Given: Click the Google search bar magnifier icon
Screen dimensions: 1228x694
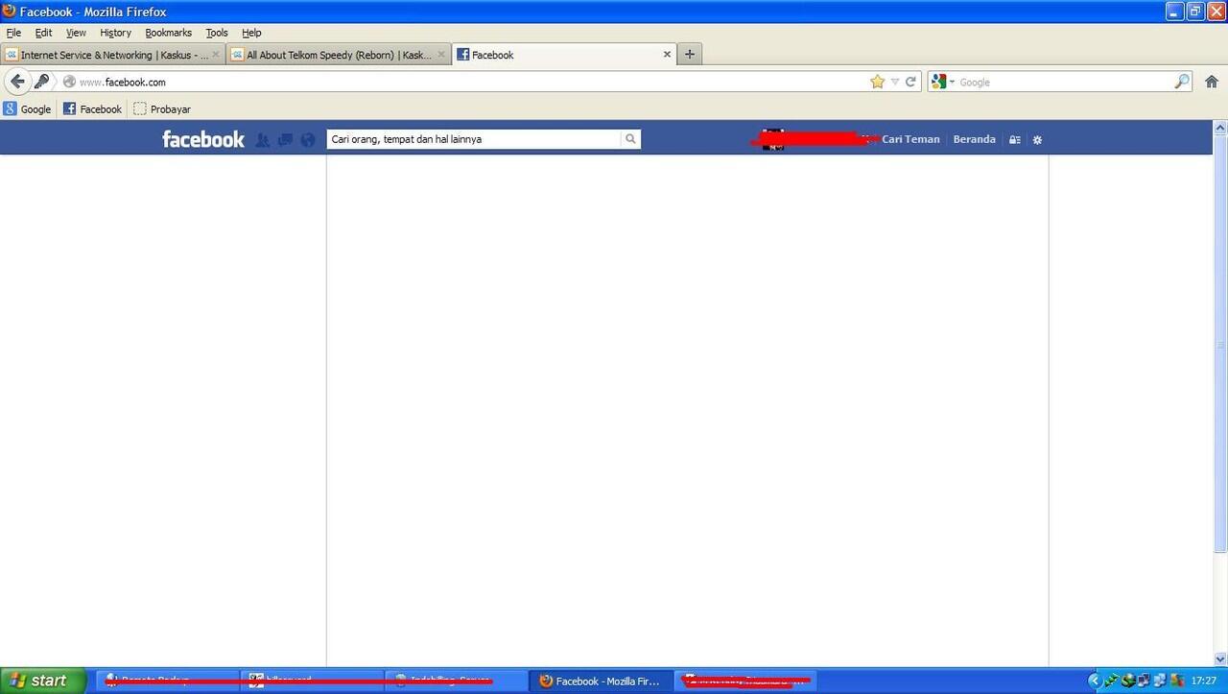Looking at the screenshot, I should [1182, 82].
